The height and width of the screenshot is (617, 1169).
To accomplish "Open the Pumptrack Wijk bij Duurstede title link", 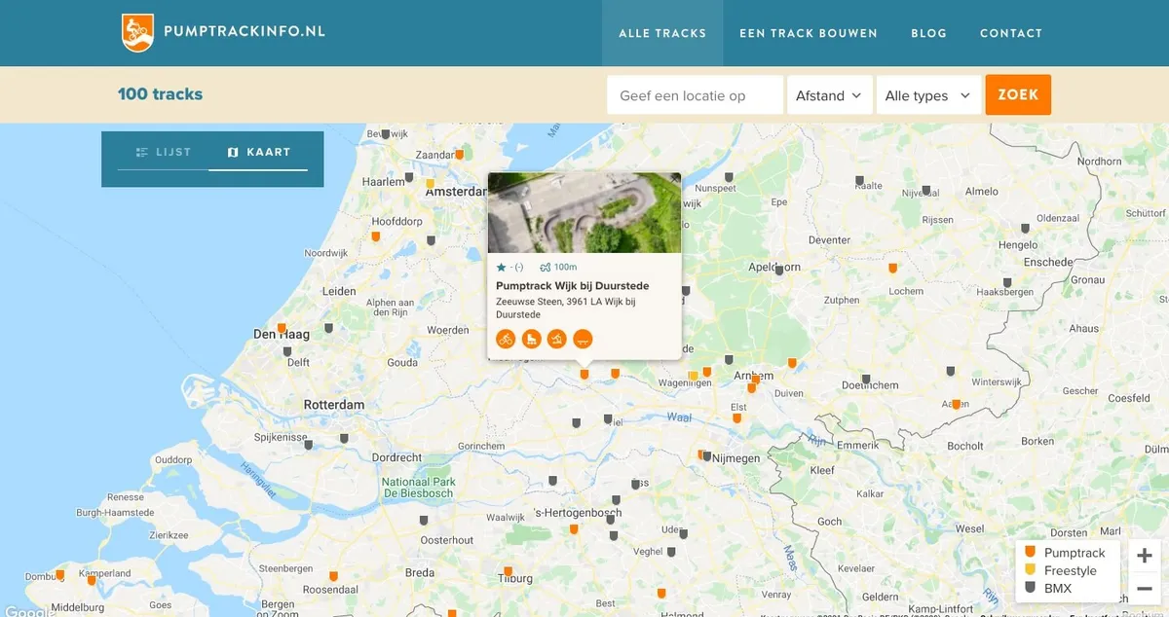I will click(572, 286).
